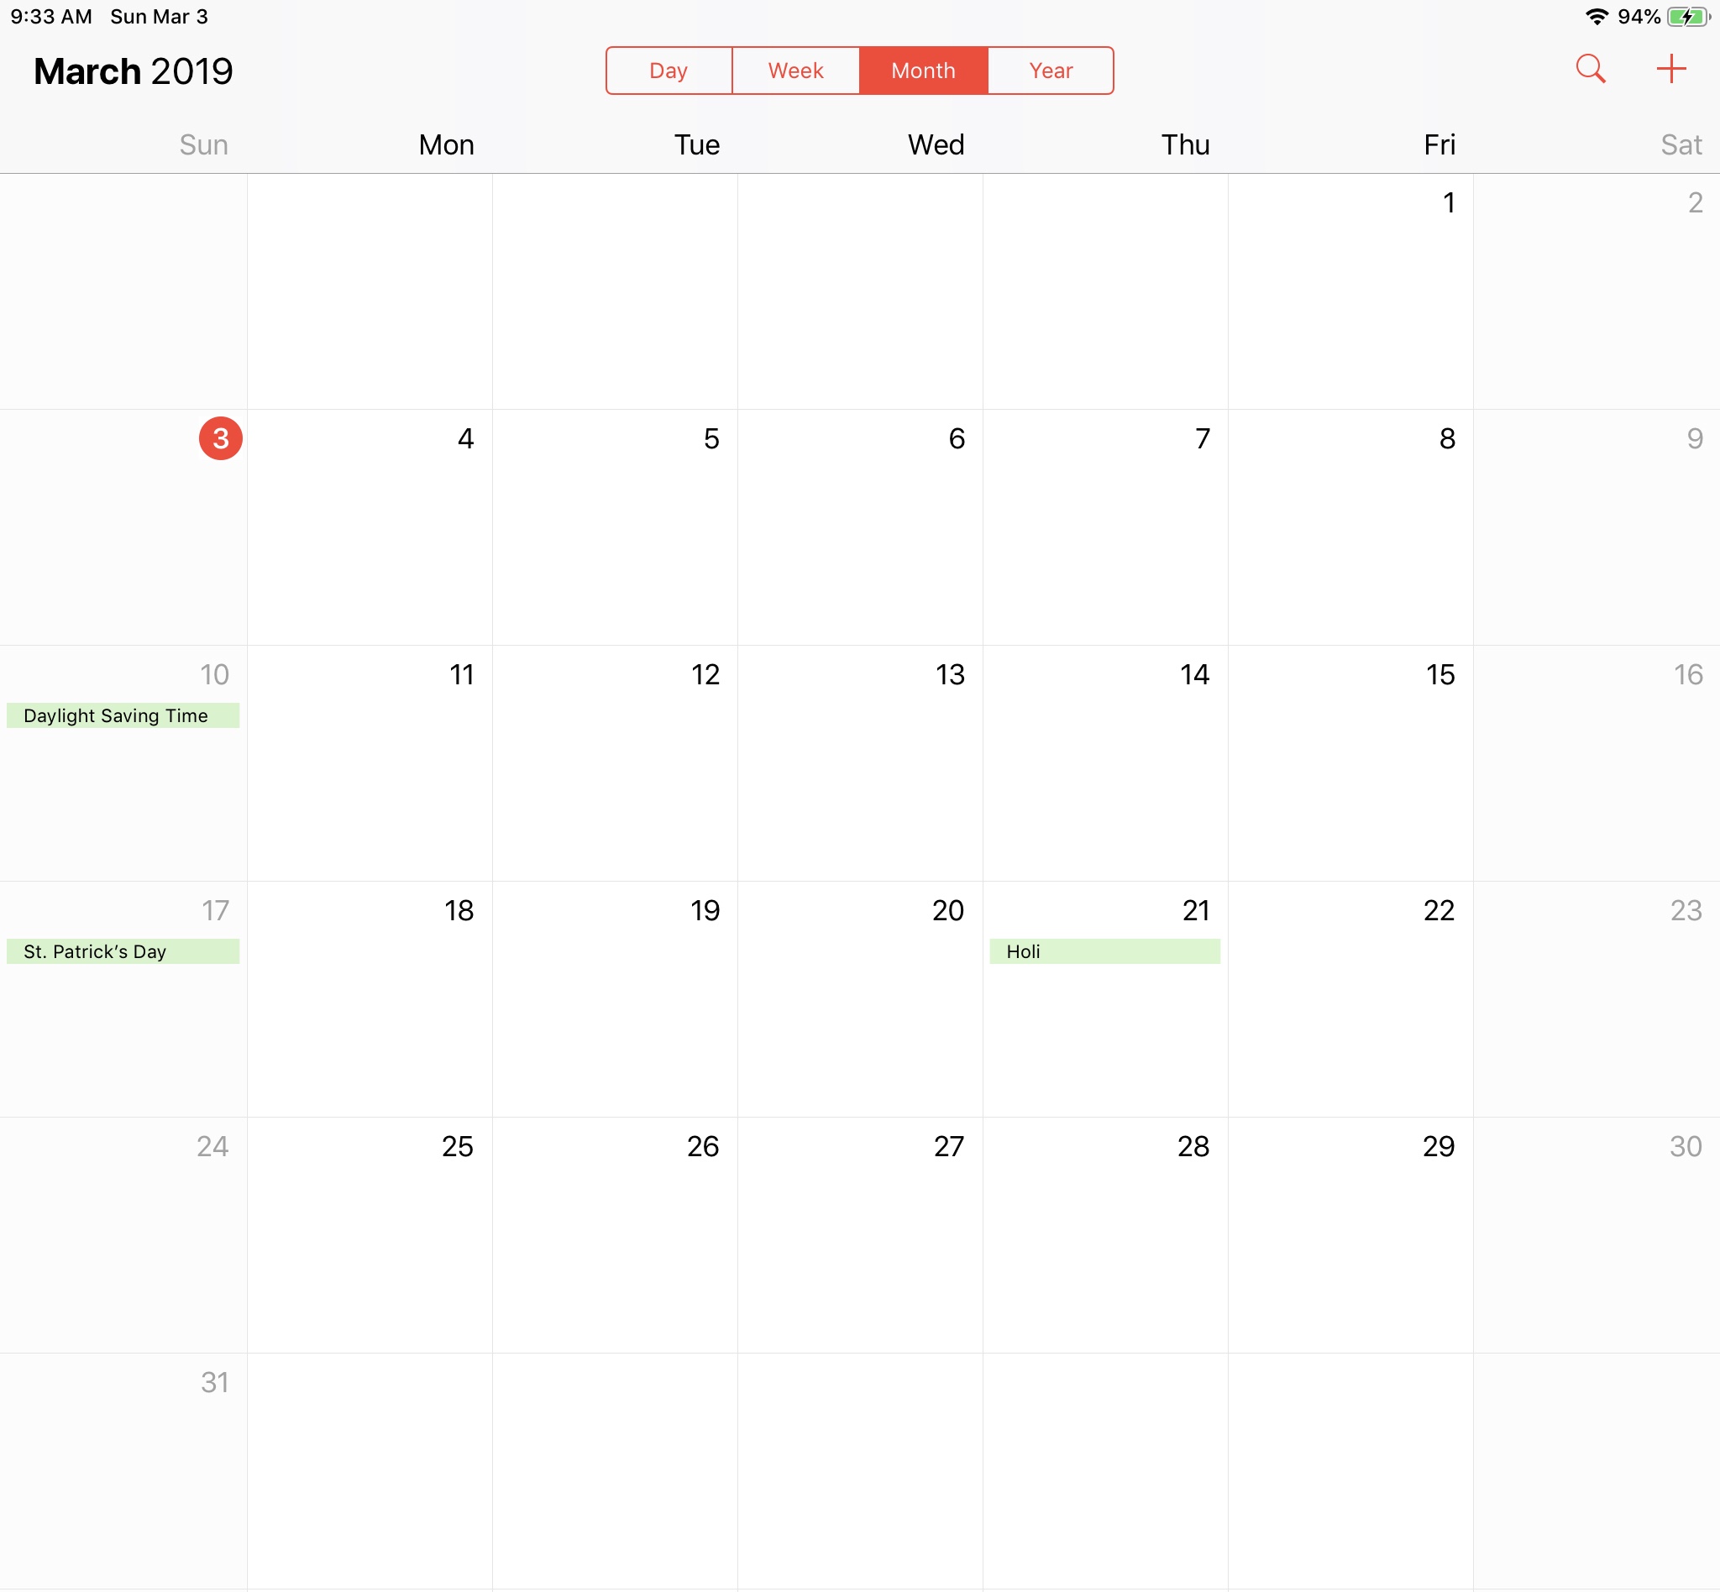This screenshot has height=1592, width=1720.
Task: Tap the 9:33 AM status bar clock
Action: pyautogui.click(x=51, y=18)
